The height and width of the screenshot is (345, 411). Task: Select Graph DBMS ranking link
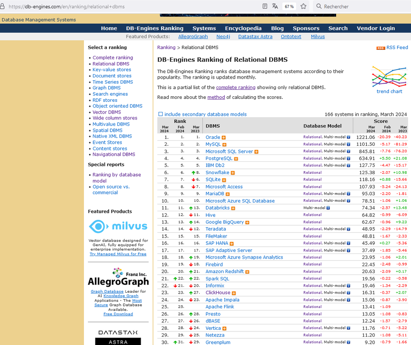107,88
